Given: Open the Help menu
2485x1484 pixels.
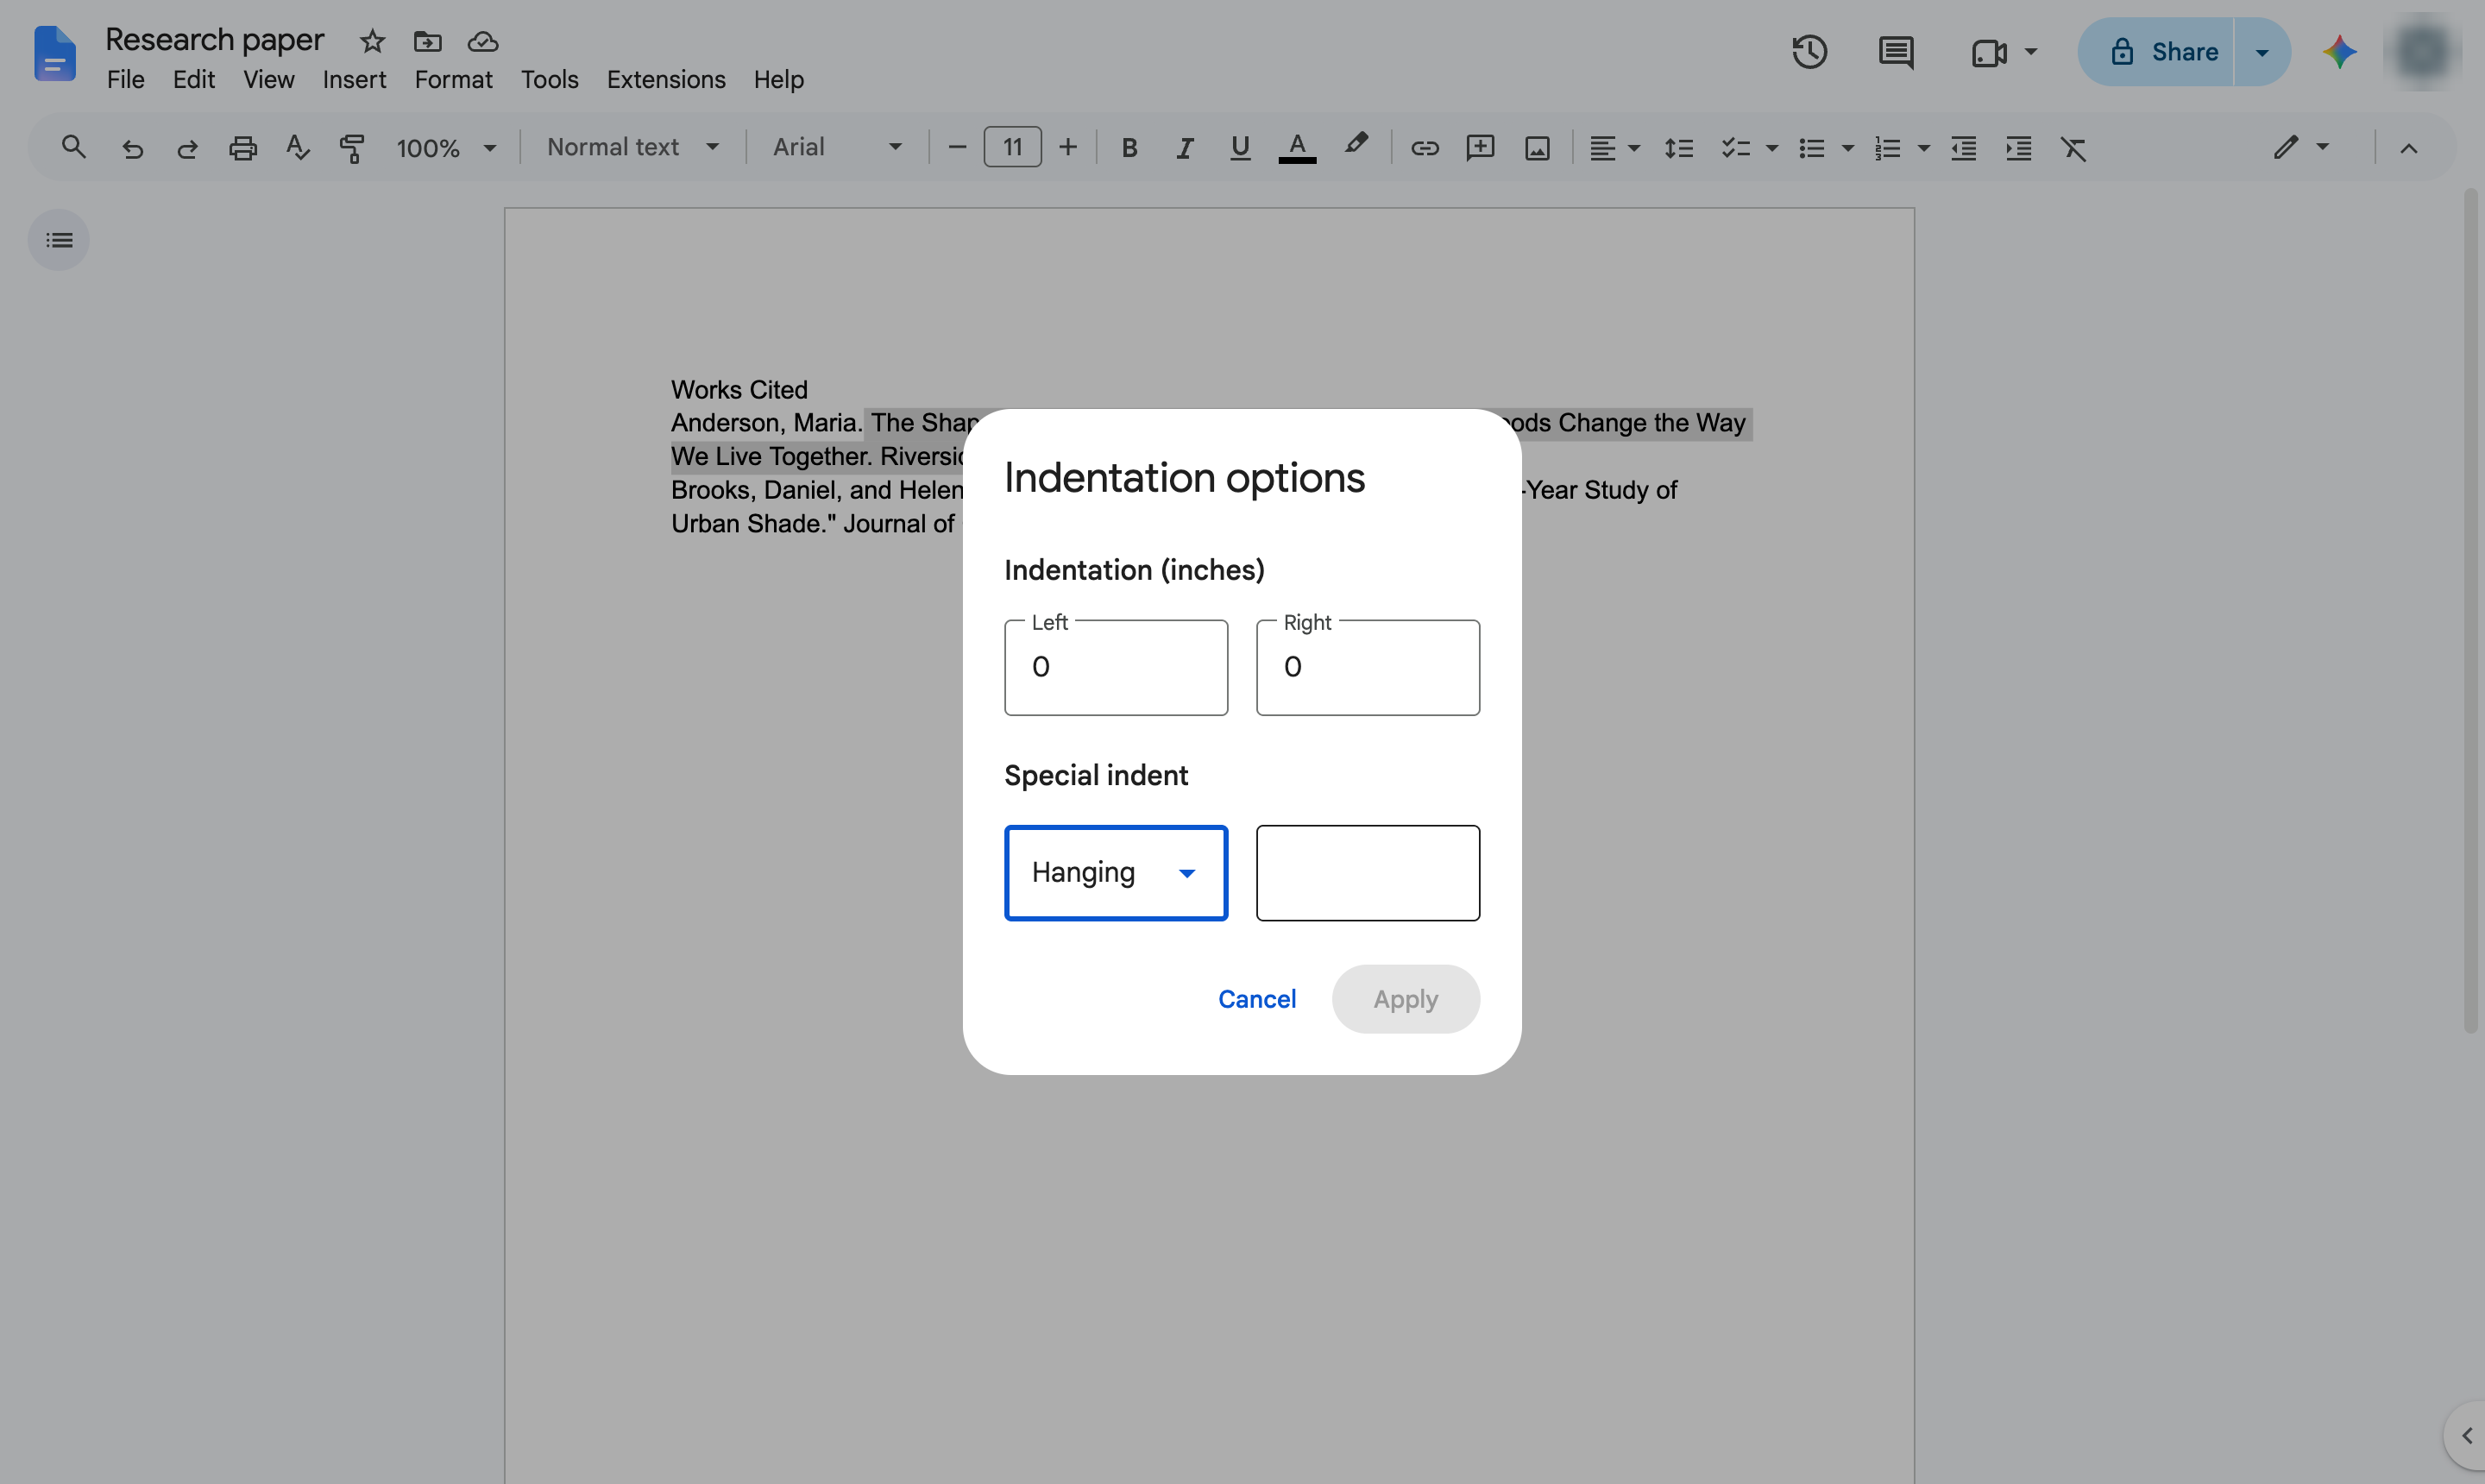Looking at the screenshot, I should 778,80.
